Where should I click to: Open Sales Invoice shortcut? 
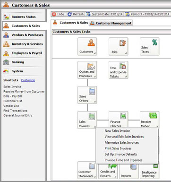click(x=12, y=87)
